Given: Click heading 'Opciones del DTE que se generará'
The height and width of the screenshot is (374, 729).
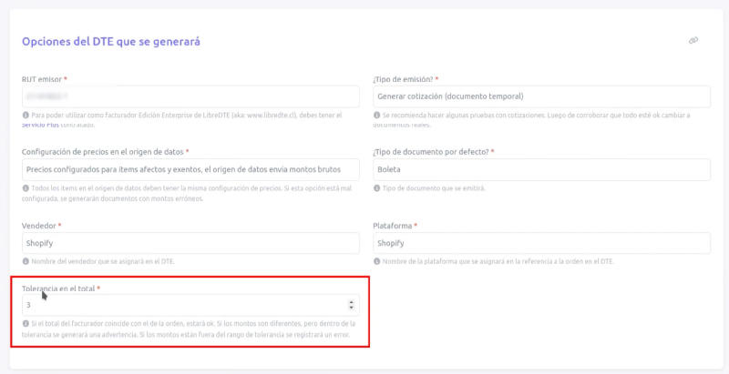Looking at the screenshot, I should click(x=111, y=42).
